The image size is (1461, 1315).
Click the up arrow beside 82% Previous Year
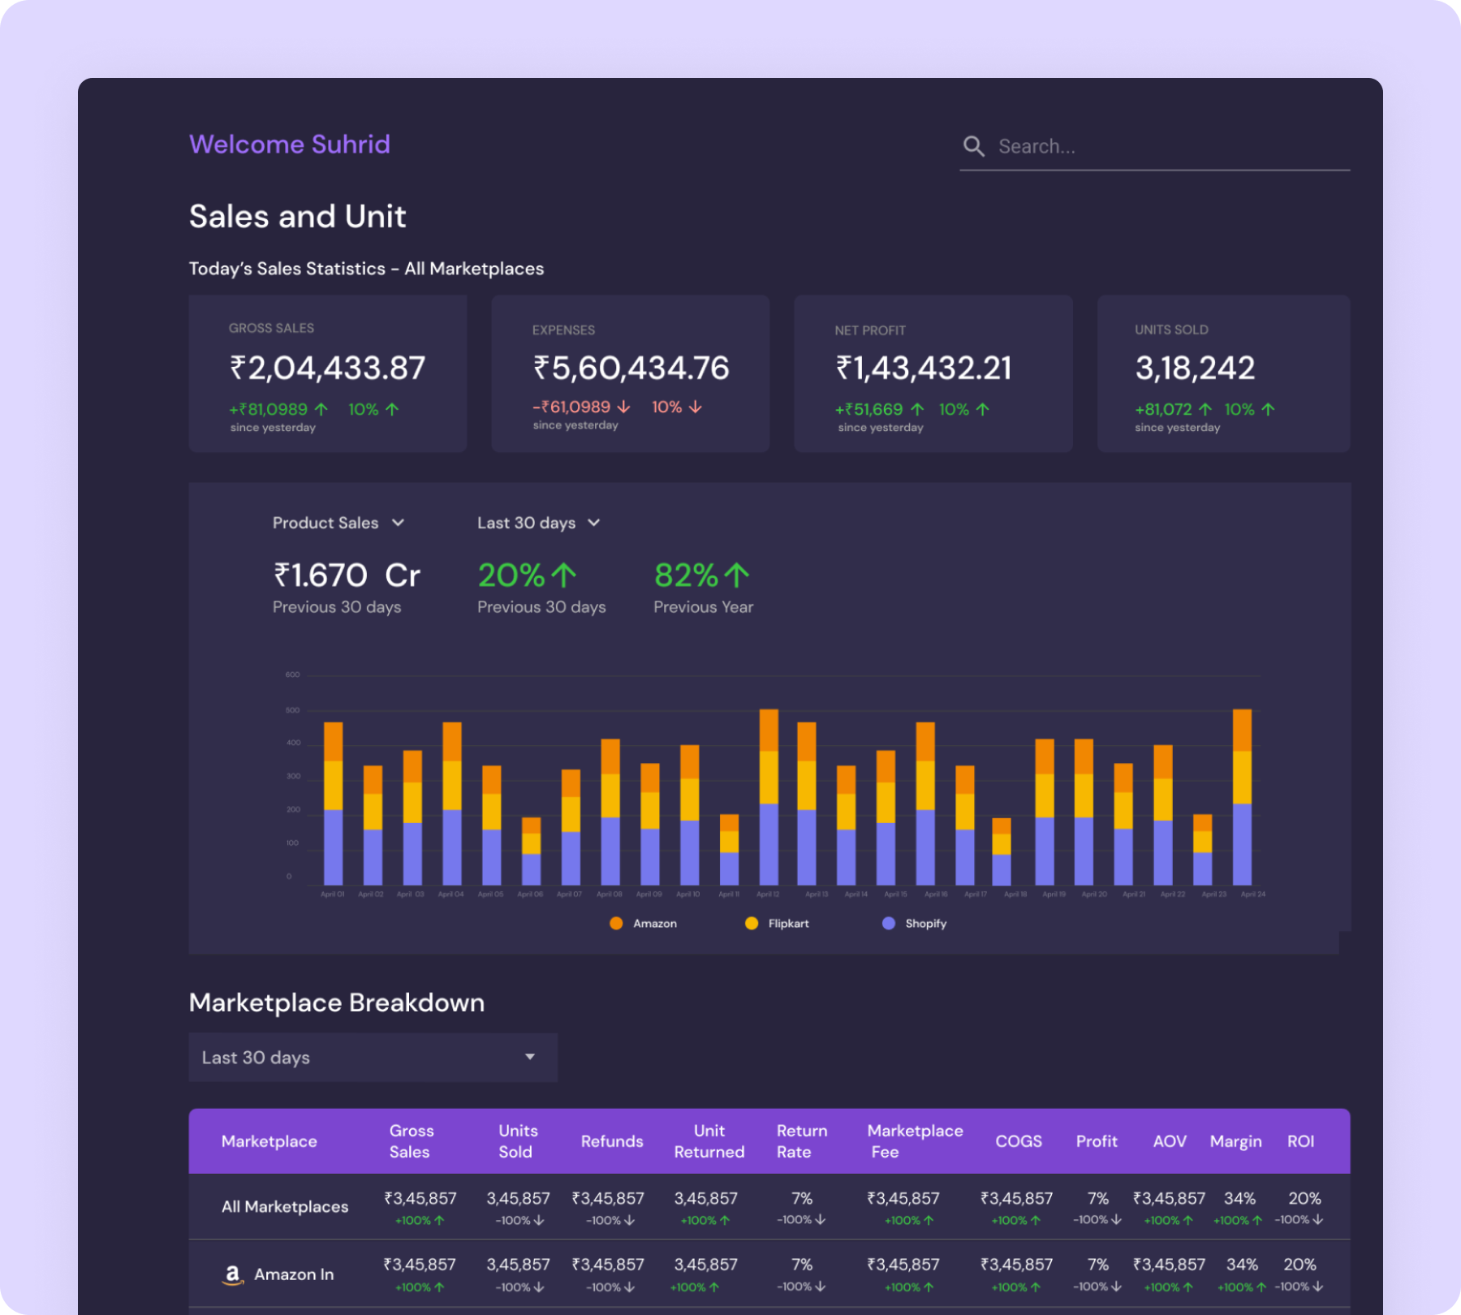click(x=737, y=575)
